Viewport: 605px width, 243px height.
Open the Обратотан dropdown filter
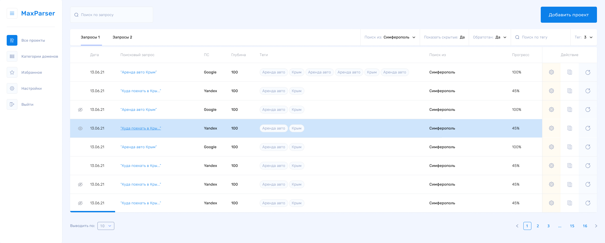click(x=490, y=37)
